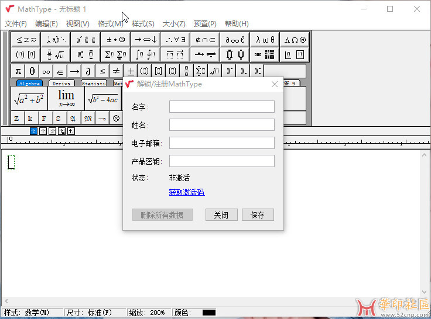Open fraction and radical templates palette

56,54
